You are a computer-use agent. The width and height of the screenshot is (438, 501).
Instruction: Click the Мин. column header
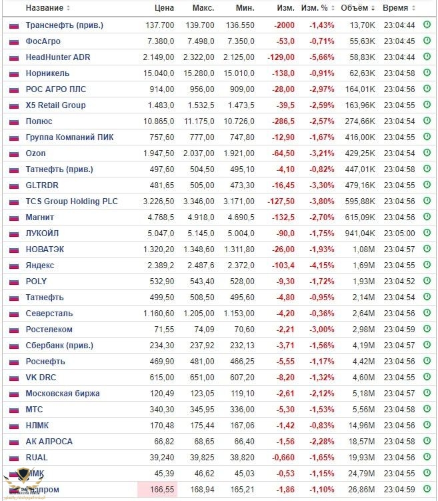click(245, 8)
